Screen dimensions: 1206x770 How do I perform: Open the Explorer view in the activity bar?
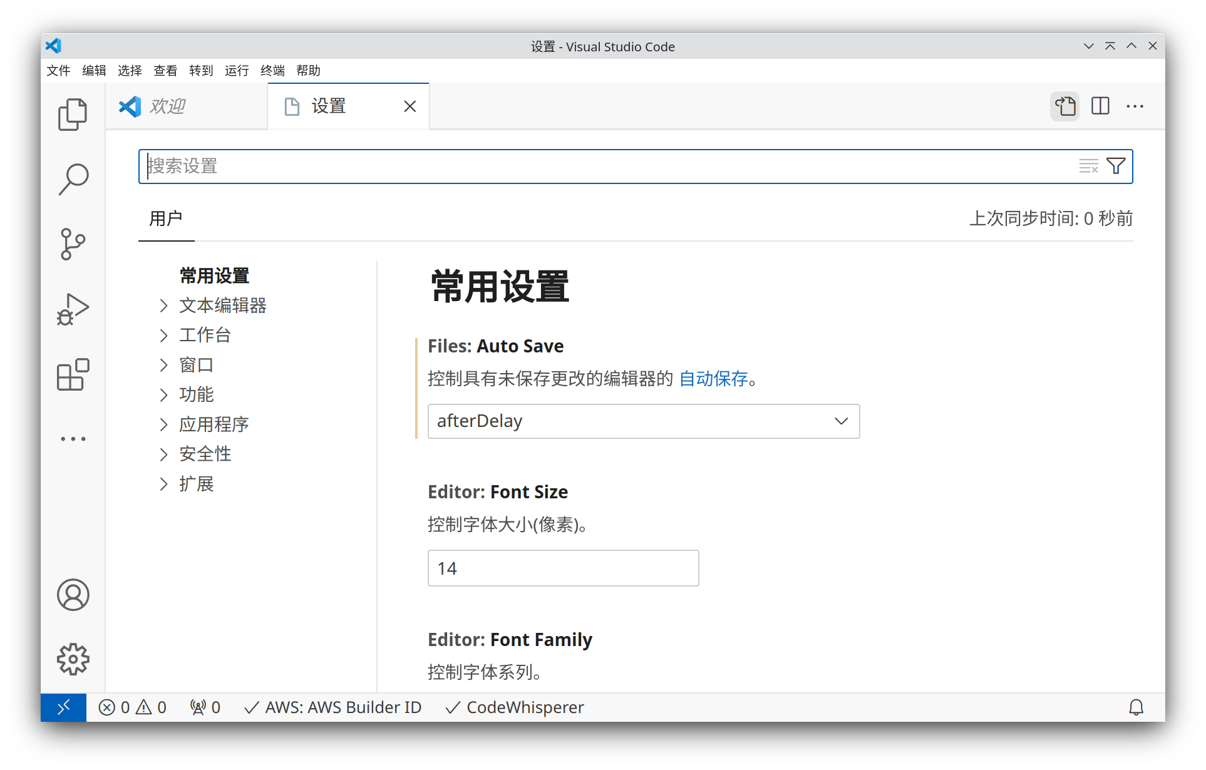tap(73, 114)
